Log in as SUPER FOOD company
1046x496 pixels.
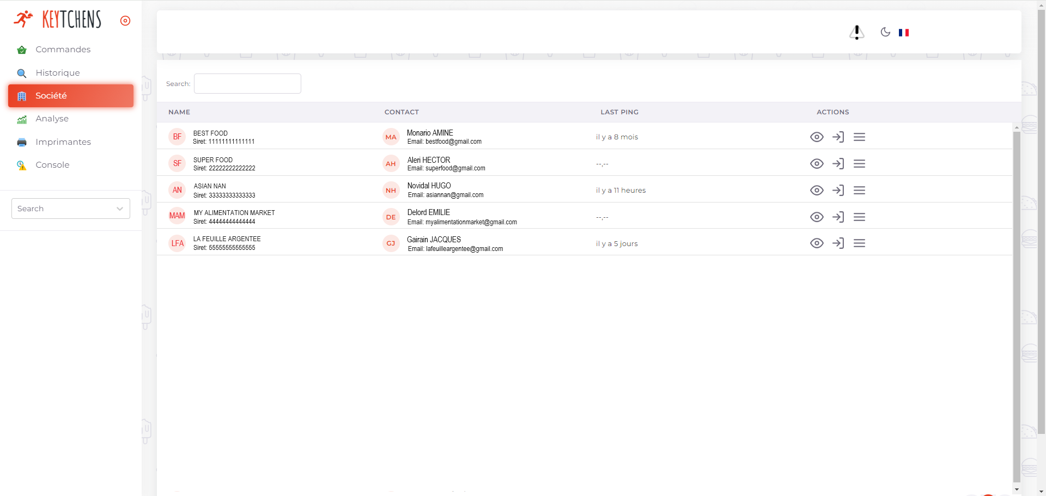click(x=838, y=164)
